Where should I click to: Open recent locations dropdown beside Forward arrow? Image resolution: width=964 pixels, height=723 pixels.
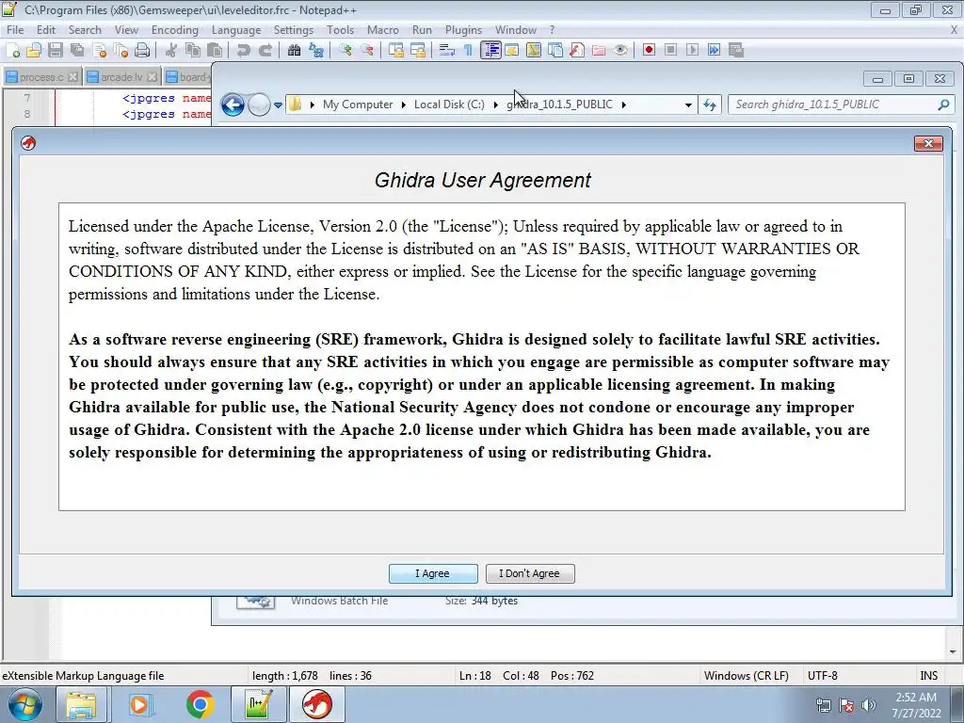(x=278, y=105)
